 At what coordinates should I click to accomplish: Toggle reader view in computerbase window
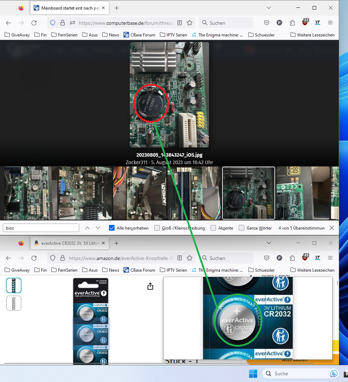click(180, 23)
